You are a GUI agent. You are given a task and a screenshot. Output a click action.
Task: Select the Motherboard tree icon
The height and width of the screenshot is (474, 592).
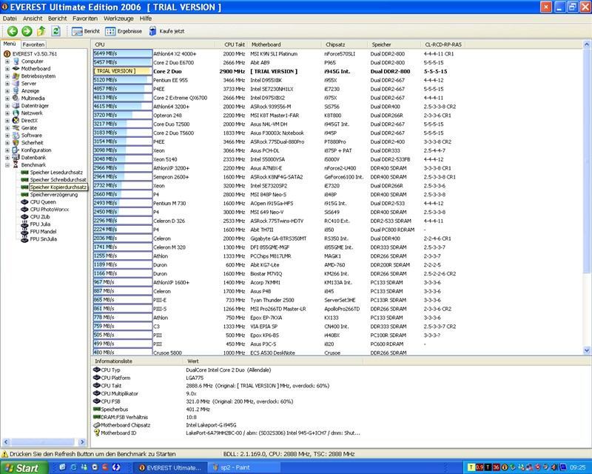click(x=16, y=68)
